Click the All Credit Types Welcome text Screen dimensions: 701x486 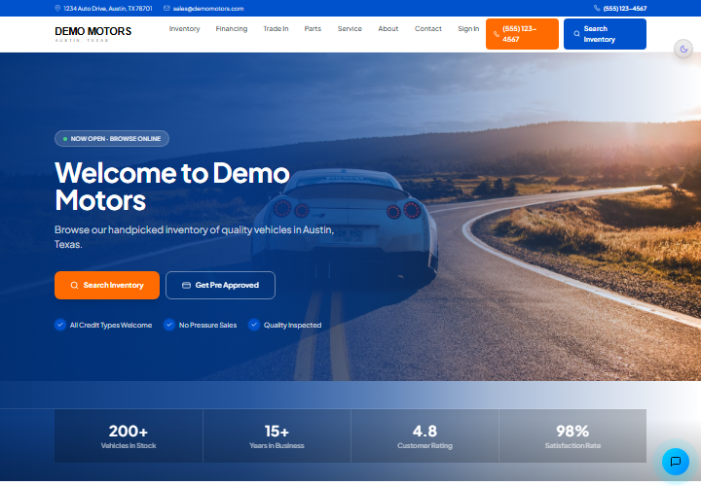point(111,325)
